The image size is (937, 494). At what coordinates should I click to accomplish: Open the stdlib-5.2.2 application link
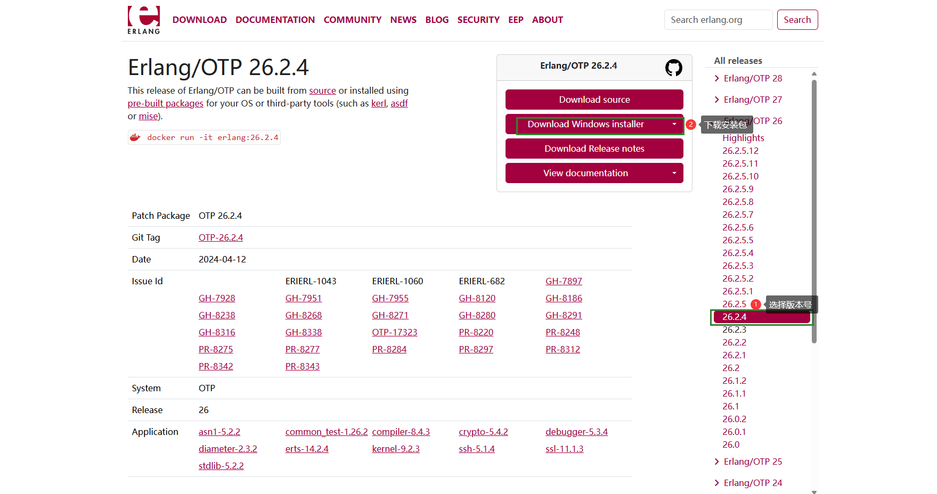tap(221, 466)
